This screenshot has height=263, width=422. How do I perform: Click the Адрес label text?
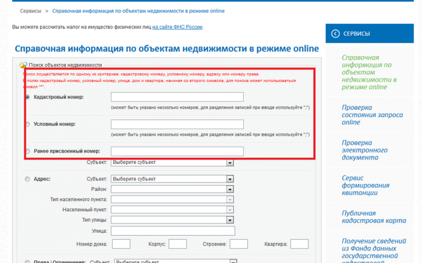click(x=42, y=179)
